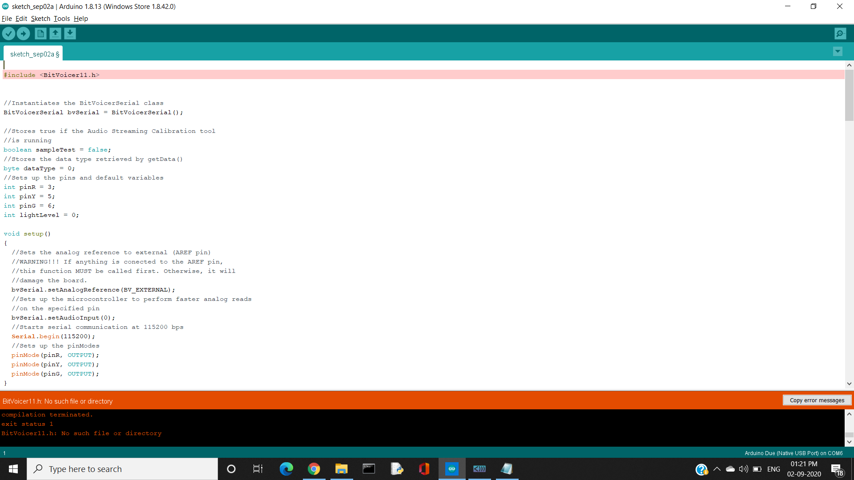Open the Sketch menu
854x480 pixels.
click(x=40, y=19)
